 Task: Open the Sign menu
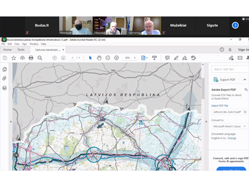click(x=24, y=44)
